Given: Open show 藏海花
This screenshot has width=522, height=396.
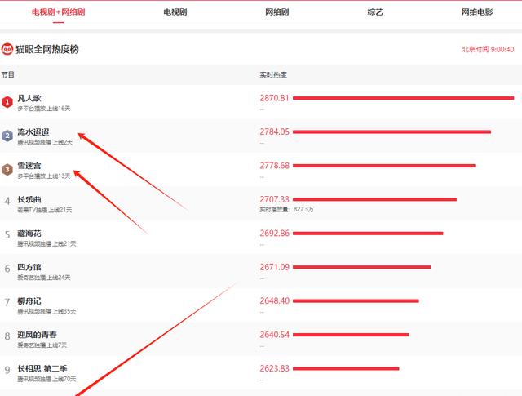Looking at the screenshot, I should point(29,234).
